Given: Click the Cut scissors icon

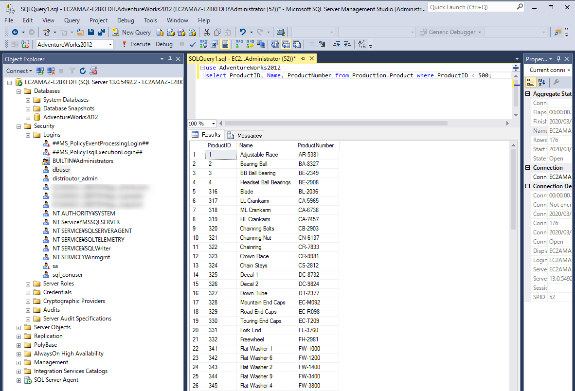Looking at the screenshot, I should tap(207, 32).
